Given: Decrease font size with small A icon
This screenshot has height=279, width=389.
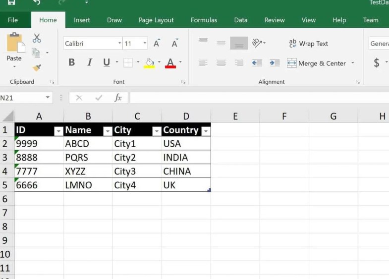Looking at the screenshot, I should (x=175, y=44).
